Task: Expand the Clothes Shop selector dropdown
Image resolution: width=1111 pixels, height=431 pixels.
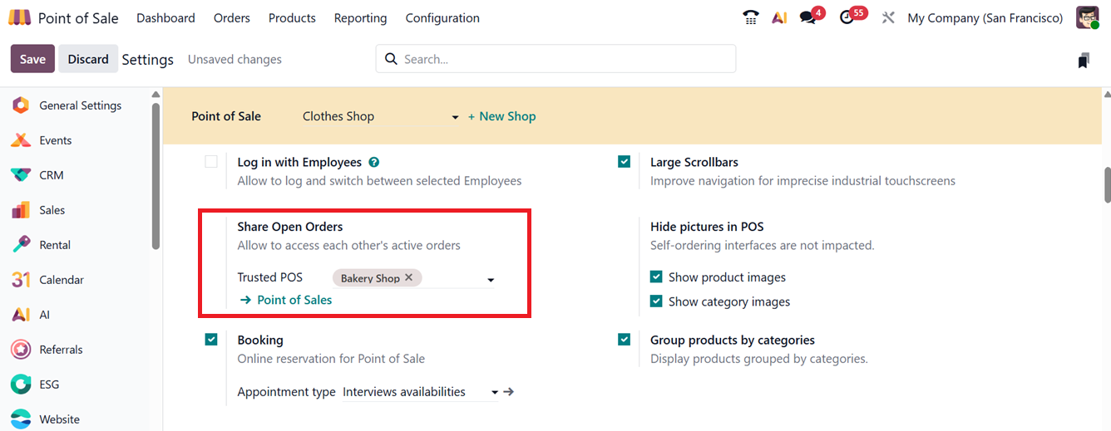Action: [455, 117]
